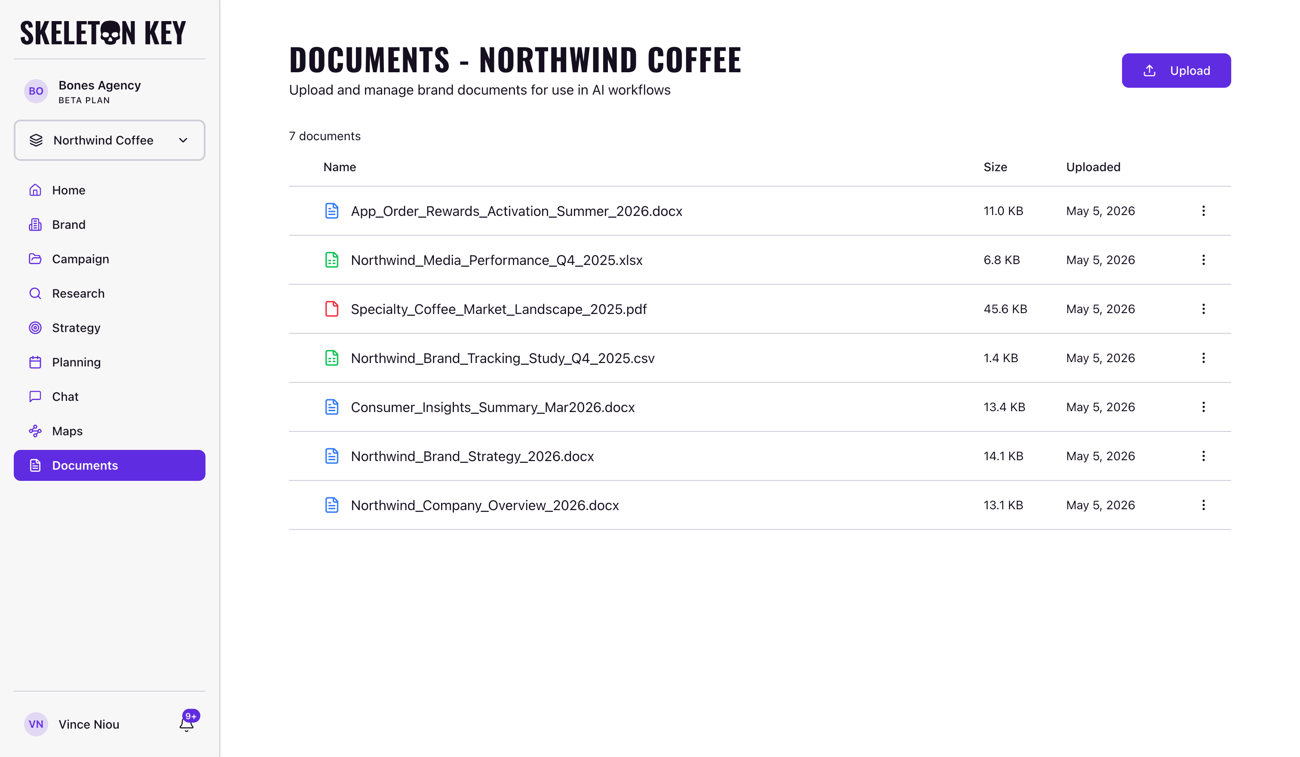Open the notifications bell
Image resolution: width=1300 pixels, height=757 pixels.
coord(186,724)
